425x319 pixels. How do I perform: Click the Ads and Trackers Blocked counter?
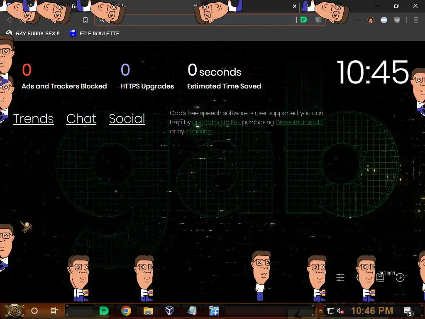(x=64, y=76)
